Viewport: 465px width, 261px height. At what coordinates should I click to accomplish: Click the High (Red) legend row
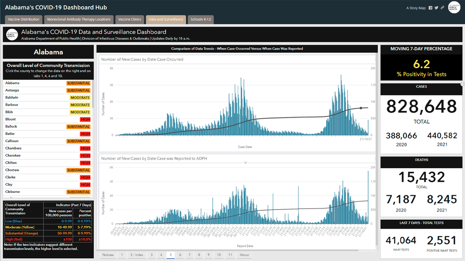pos(48,240)
